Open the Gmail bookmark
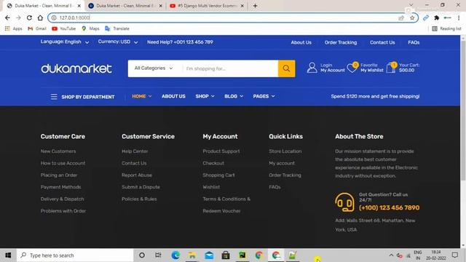The height and width of the screenshot is (262, 466). pyautogui.click(x=37, y=28)
